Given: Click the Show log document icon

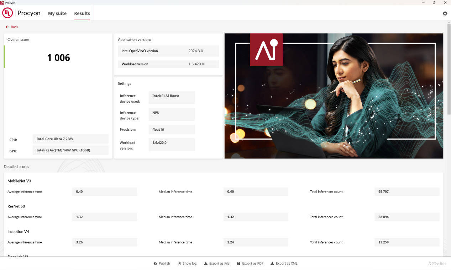Looking at the screenshot, I should (x=179, y=264).
